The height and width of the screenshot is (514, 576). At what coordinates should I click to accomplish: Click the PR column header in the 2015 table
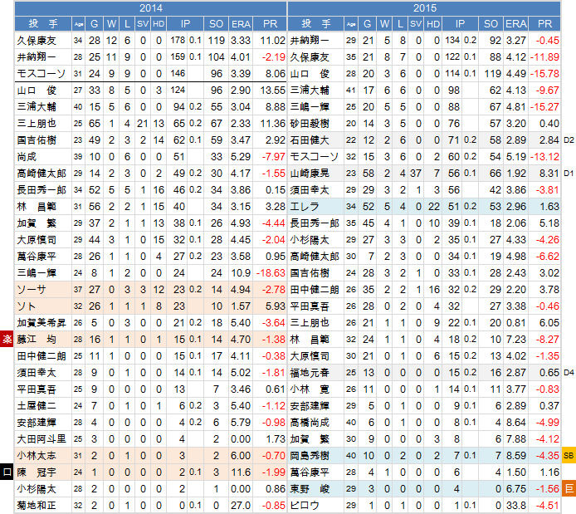pos(544,24)
